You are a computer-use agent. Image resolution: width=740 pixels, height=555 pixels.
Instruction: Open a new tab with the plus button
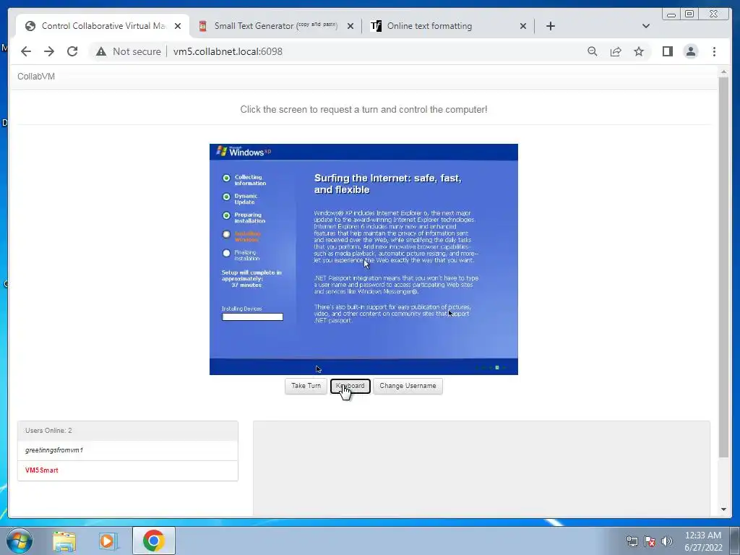pyautogui.click(x=550, y=26)
